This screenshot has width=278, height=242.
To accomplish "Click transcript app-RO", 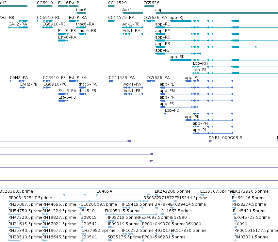I will pos(163,37).
